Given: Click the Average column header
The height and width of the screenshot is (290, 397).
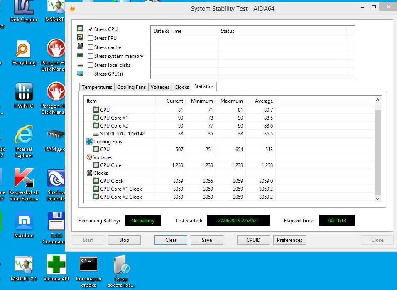Looking at the screenshot, I should click(x=260, y=101).
